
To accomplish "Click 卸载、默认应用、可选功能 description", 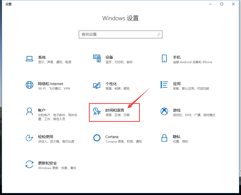I will tap(191, 88).
